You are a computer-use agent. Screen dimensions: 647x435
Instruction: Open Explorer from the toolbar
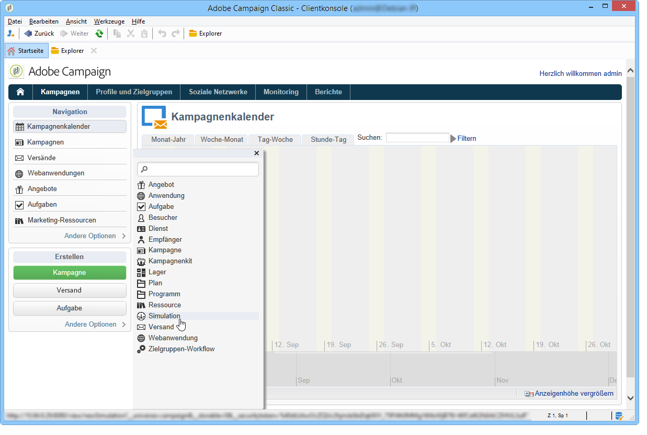pos(206,34)
